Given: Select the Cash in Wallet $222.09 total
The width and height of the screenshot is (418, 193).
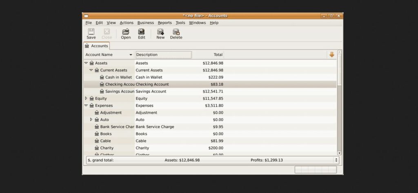Looking at the screenshot, I should click(x=216, y=77).
